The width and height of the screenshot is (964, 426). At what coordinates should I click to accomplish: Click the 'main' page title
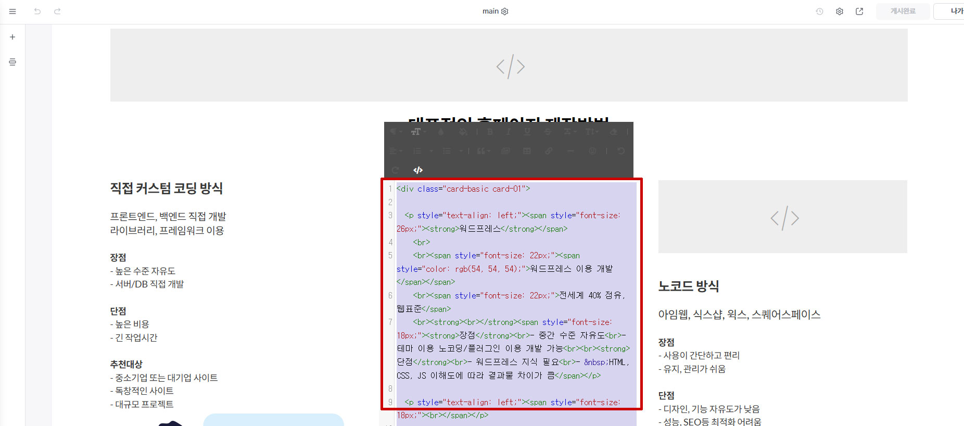pyautogui.click(x=490, y=11)
